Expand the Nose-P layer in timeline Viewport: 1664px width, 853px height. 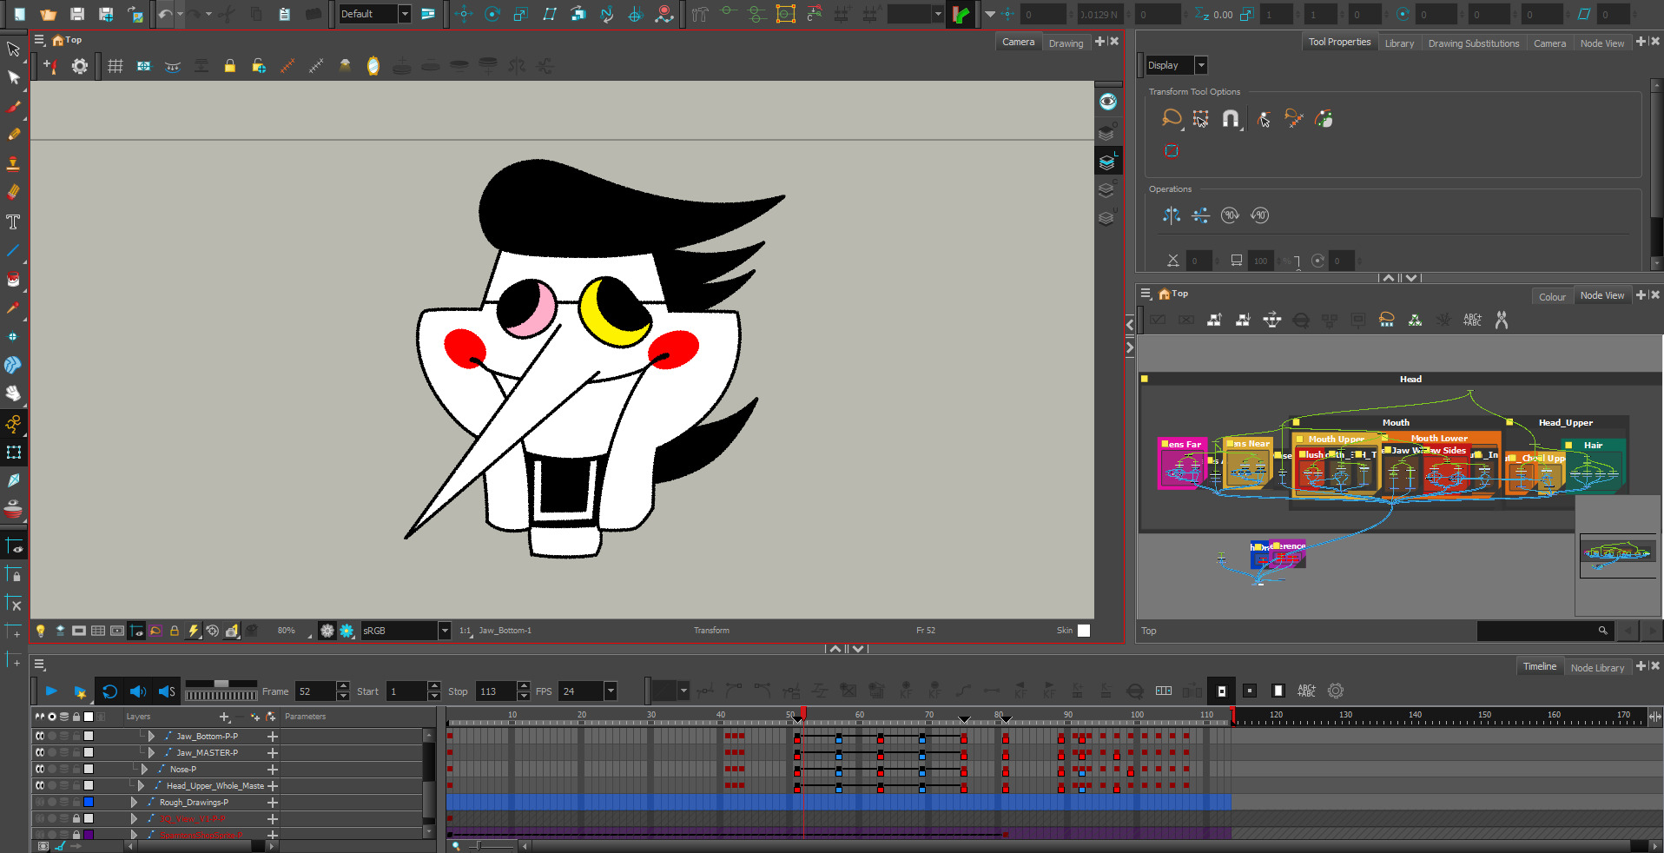click(144, 769)
